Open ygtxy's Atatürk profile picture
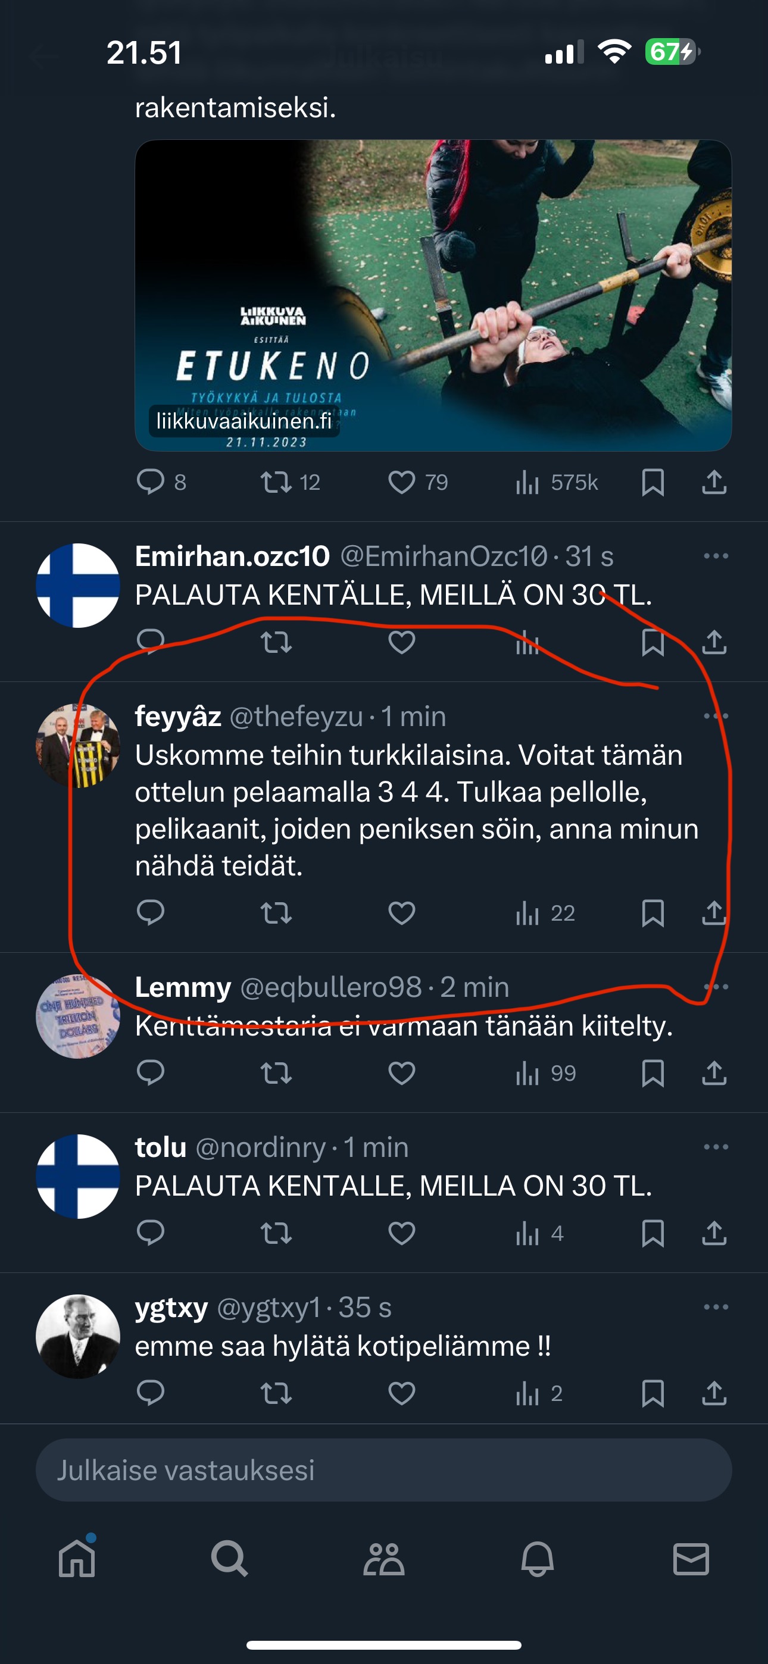 (77, 1337)
